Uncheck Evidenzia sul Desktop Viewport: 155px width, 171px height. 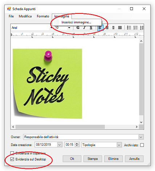tap(12, 159)
